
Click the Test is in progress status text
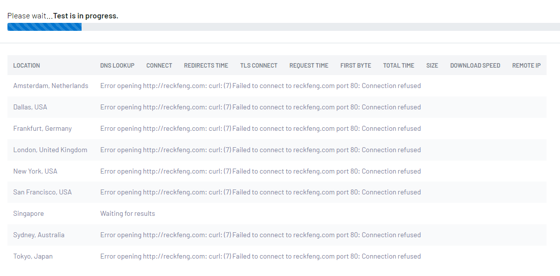86,16
